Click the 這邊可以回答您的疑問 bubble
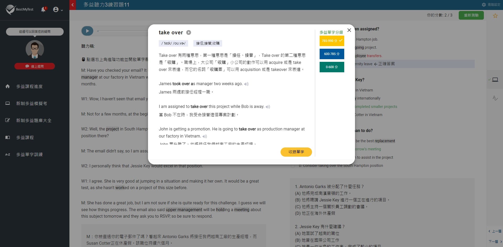Viewport: 503px width, 247px height. [x=35, y=31]
